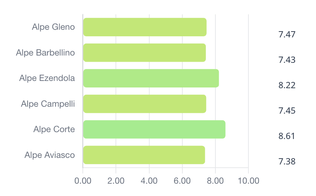Screen dimensions: 316x196
Task: Select the Alpe Barbellino bar
Action: pos(144,53)
